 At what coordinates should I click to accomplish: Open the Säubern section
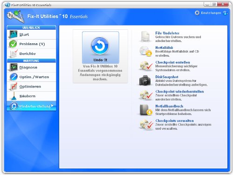pos(31,96)
